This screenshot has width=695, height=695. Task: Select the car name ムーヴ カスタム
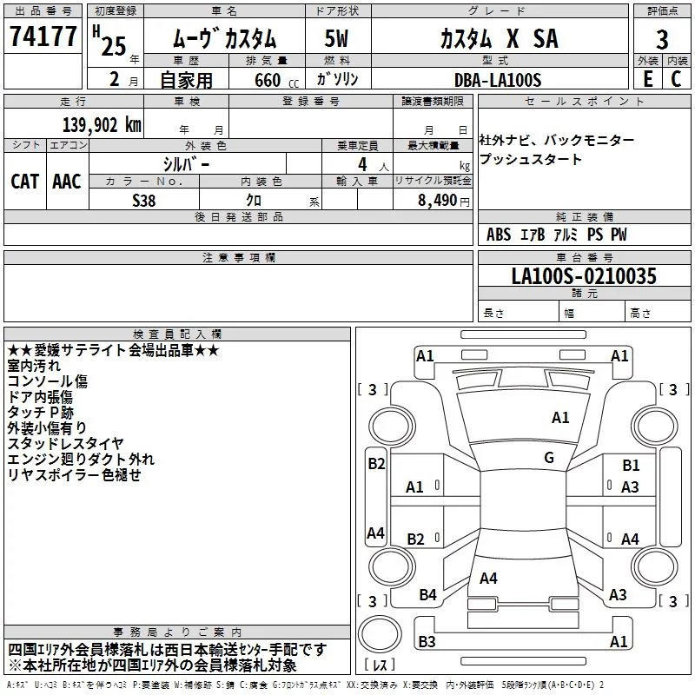(x=224, y=38)
